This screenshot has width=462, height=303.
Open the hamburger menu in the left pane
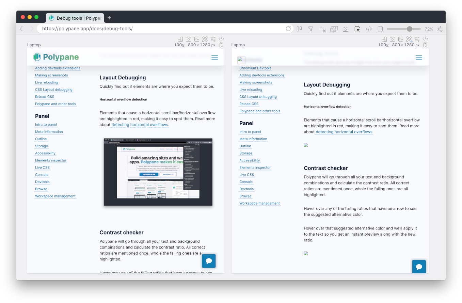pos(214,58)
